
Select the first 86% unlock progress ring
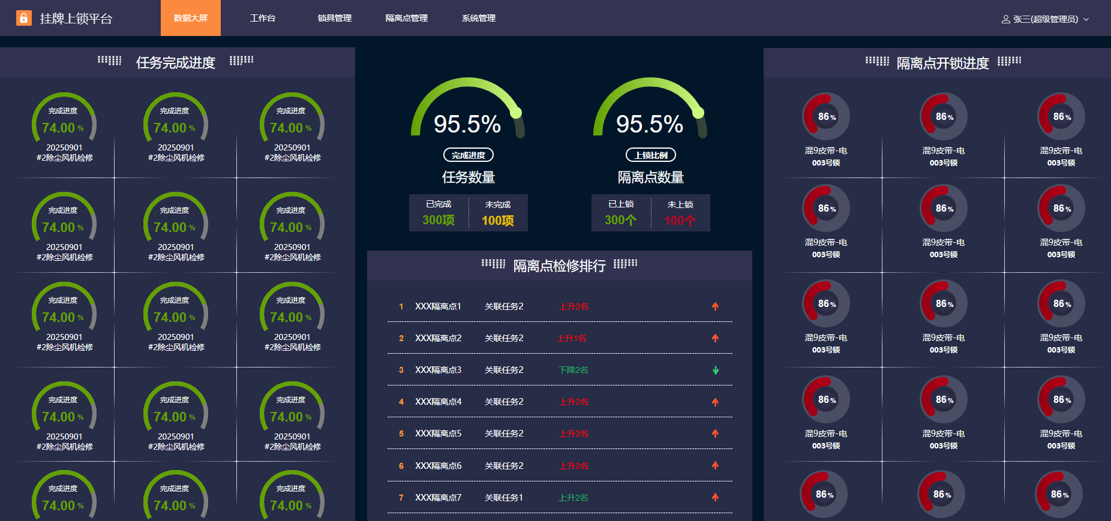pos(826,116)
